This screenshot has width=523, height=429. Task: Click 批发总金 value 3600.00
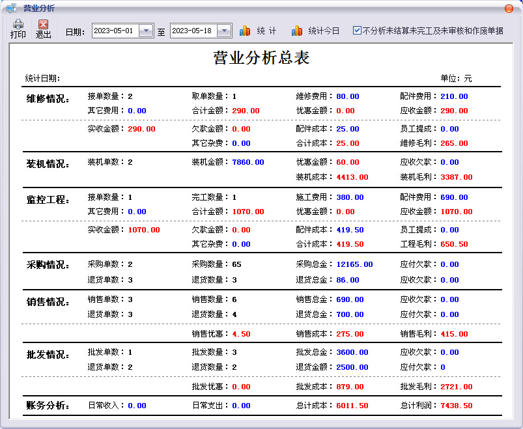pyautogui.click(x=352, y=352)
